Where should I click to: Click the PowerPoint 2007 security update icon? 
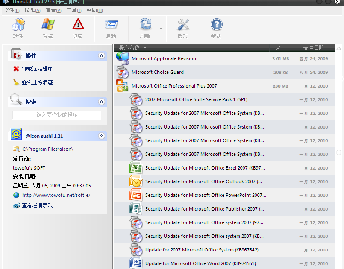(x=136, y=195)
